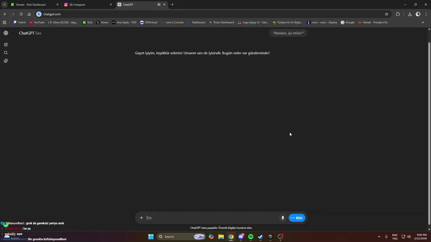This screenshot has width=431, height=242.
Task: Open the OVHcloud bookmark
Action: [148, 23]
